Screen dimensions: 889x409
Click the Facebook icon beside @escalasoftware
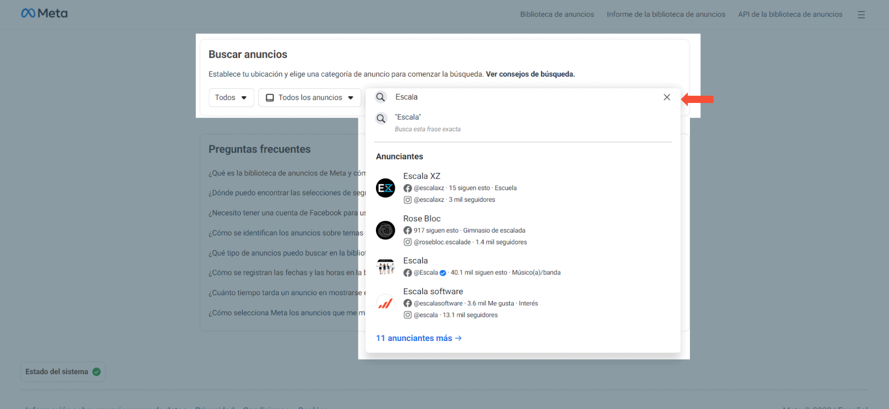tap(408, 303)
